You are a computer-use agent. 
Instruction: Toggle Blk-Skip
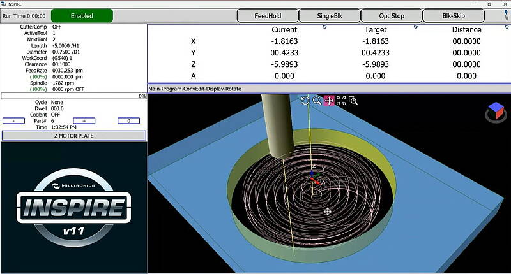coord(454,16)
